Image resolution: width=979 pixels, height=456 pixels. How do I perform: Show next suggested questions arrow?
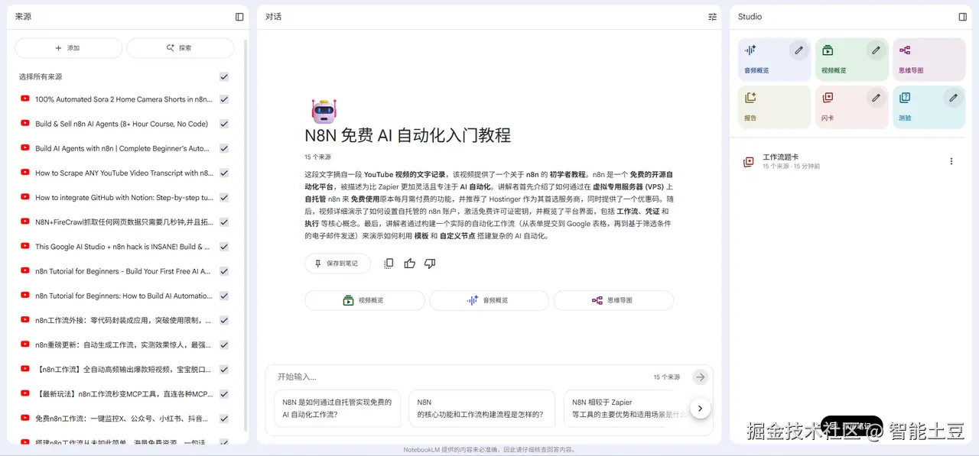pos(700,409)
